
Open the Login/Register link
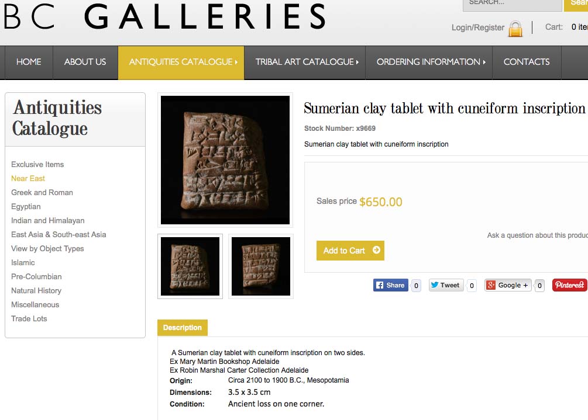pos(477,27)
